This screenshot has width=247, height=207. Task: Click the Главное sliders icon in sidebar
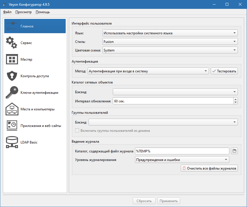(x=12, y=26)
